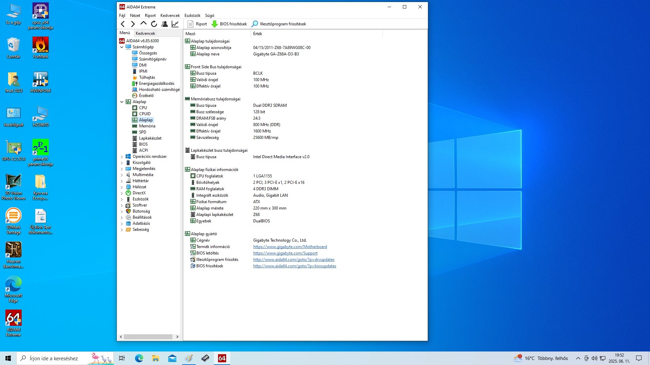Image resolution: width=650 pixels, height=365 pixels.
Task: Switch to Kedvencek tab in sidebar
Action: pyautogui.click(x=145, y=33)
